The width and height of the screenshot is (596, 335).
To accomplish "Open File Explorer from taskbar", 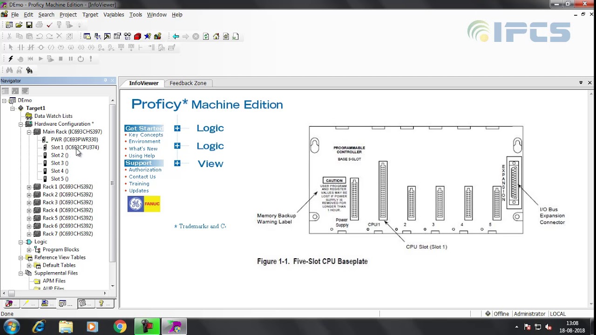I will click(66, 327).
